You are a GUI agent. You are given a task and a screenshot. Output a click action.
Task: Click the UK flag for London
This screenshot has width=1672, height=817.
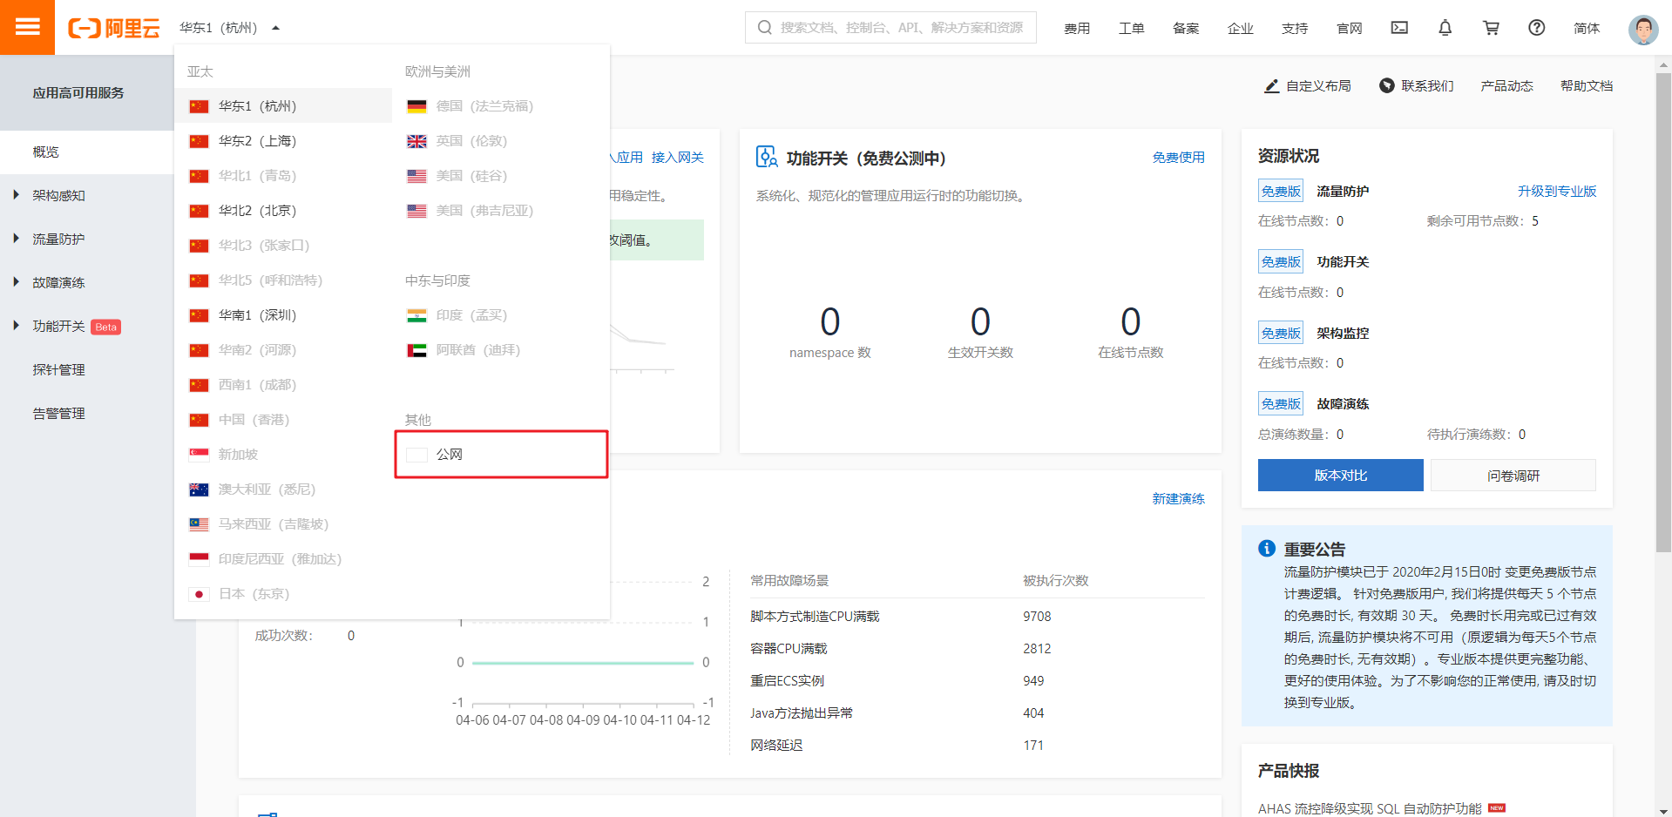tap(417, 141)
